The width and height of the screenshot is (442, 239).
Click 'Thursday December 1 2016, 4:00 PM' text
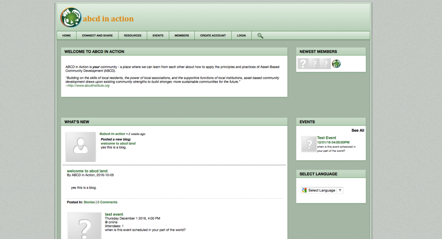[x=133, y=218]
